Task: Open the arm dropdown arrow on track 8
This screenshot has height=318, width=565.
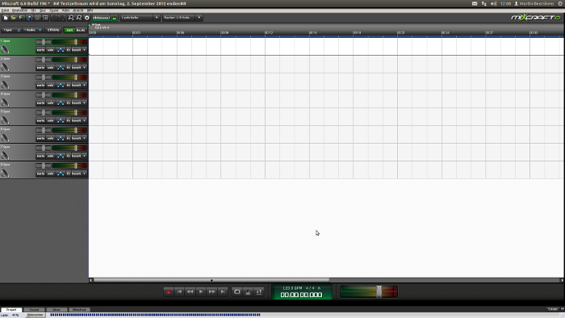Action: (85, 174)
